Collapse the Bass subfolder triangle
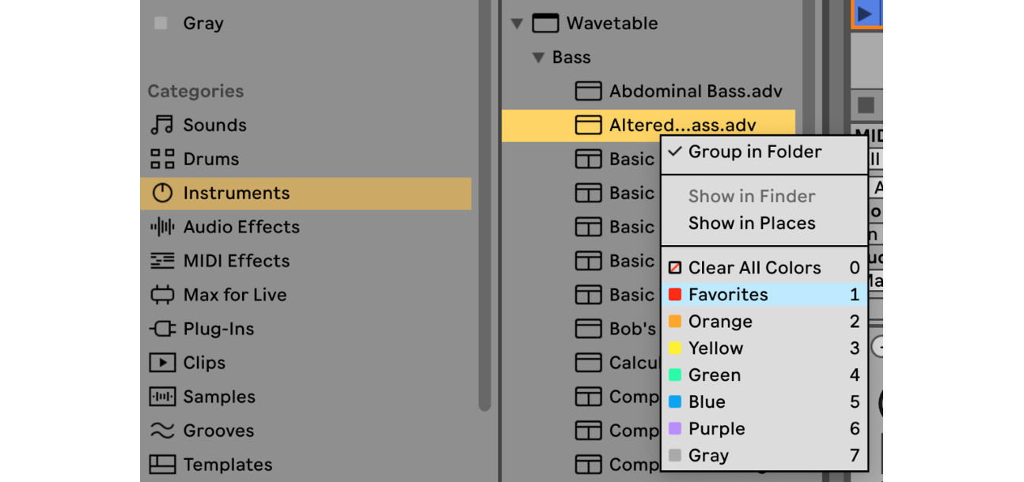Viewport: 1024px width, 482px height. (x=538, y=58)
